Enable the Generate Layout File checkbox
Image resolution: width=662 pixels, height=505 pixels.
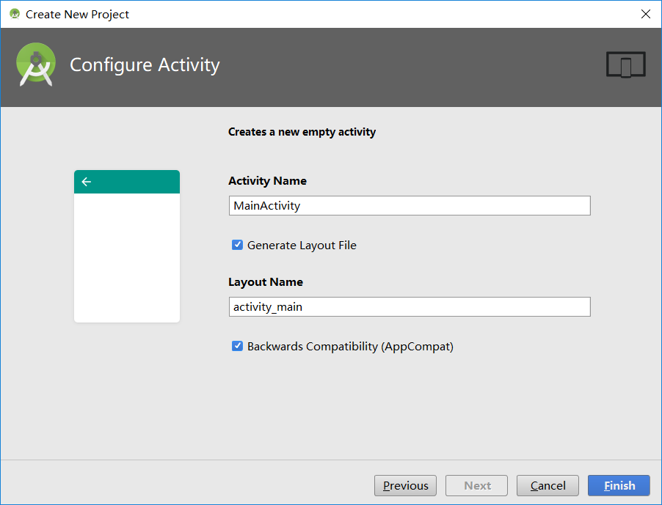[x=237, y=245]
